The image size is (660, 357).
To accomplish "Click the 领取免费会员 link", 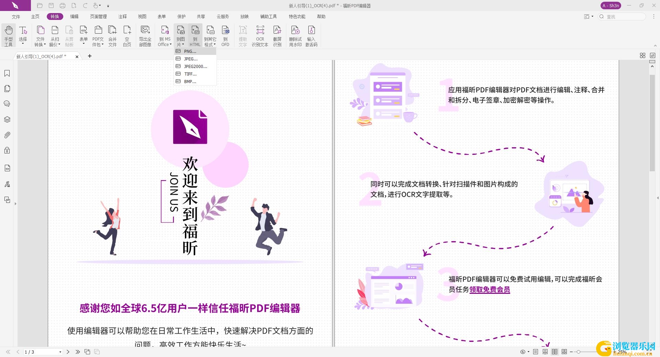I will pyautogui.click(x=489, y=289).
